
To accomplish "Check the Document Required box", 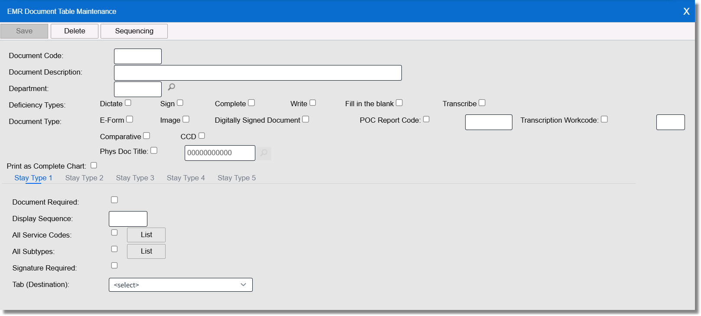I will point(114,200).
